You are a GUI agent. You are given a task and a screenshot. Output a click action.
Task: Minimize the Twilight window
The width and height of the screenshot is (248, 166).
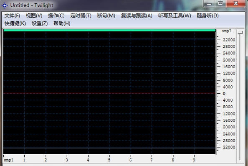(x=209, y=4)
